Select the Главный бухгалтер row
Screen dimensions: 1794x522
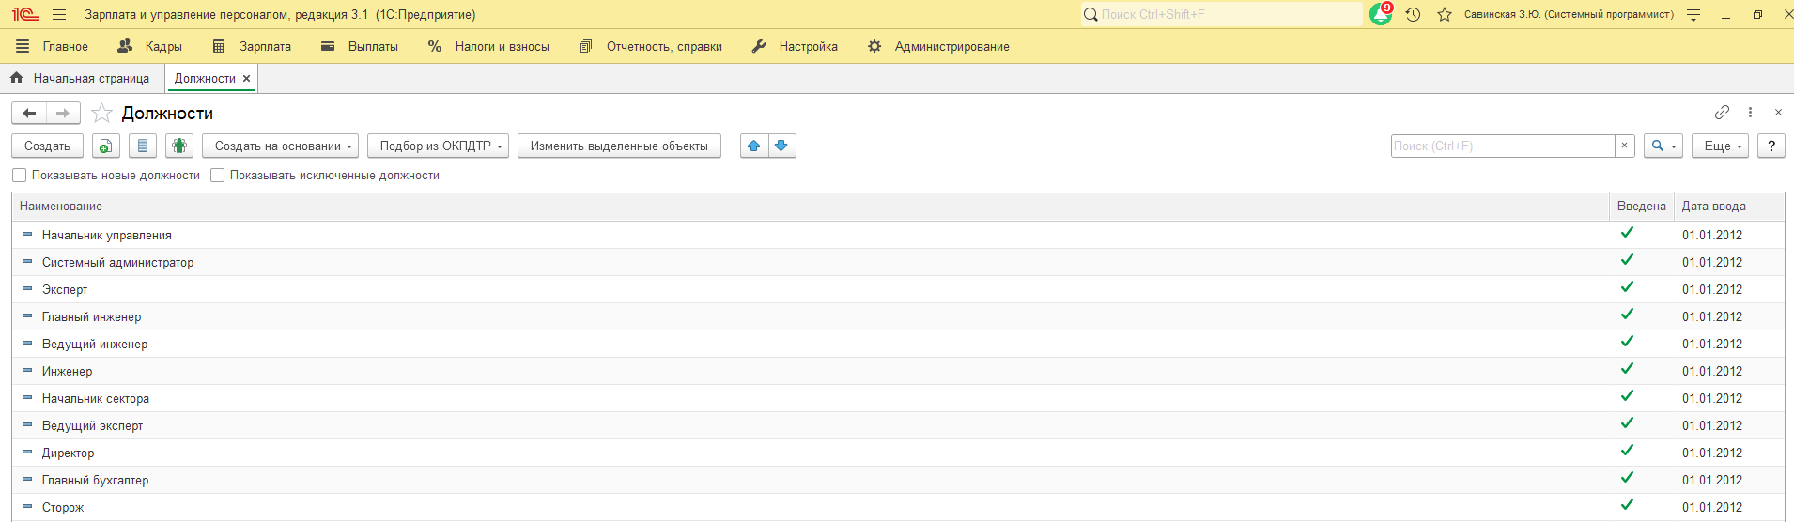(95, 480)
